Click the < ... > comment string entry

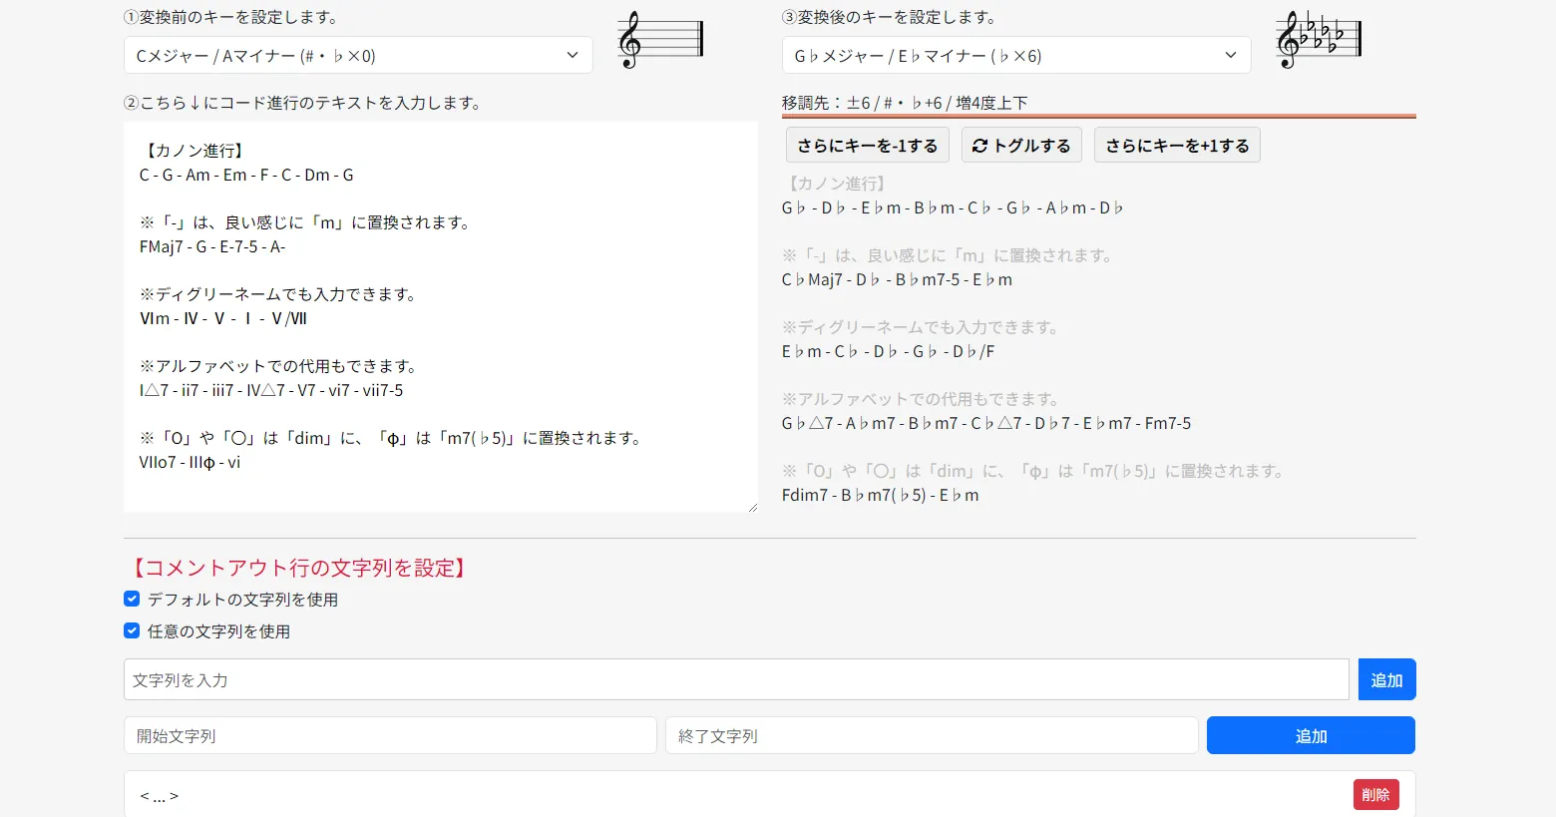pos(160,795)
